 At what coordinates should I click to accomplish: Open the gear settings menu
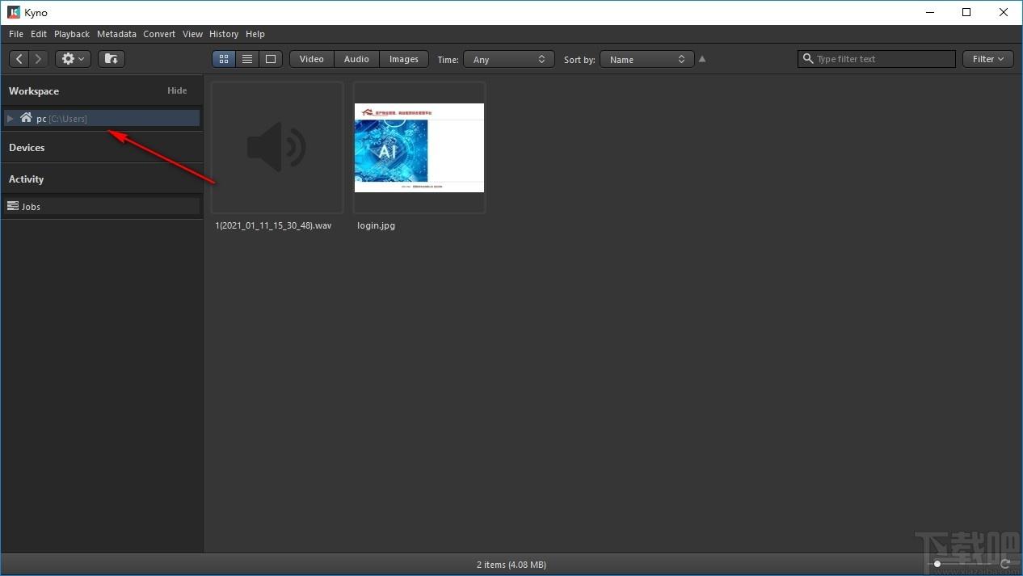tap(73, 59)
